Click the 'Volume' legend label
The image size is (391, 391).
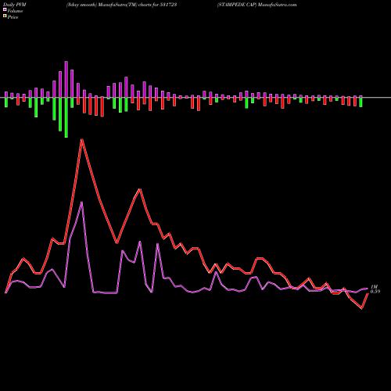(15, 11)
